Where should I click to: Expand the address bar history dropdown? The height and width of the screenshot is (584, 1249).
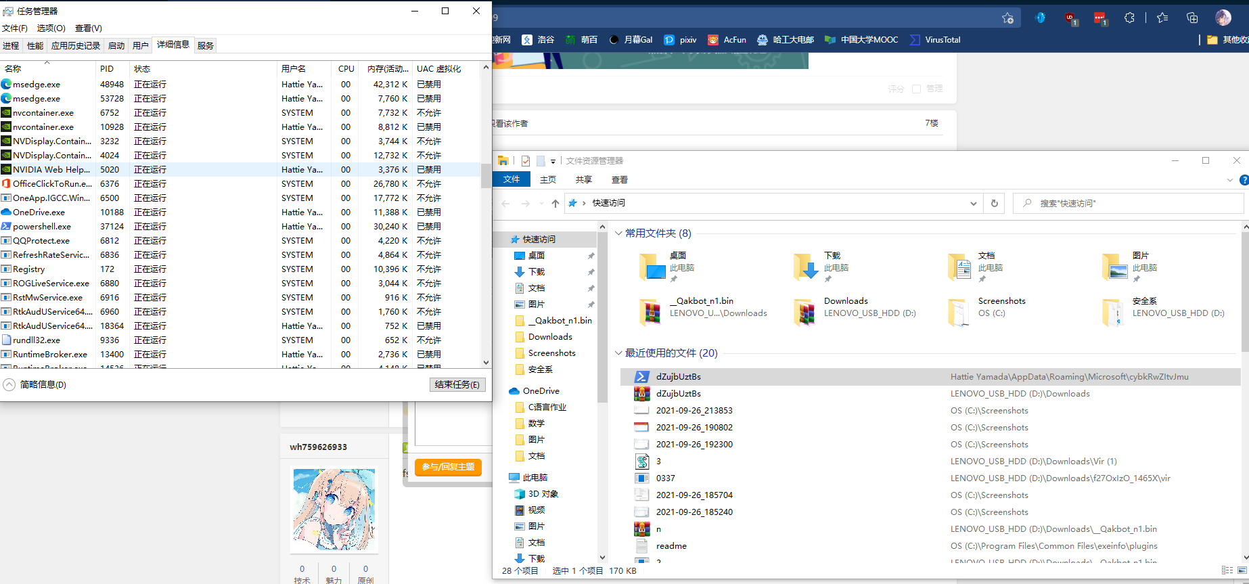[974, 203]
